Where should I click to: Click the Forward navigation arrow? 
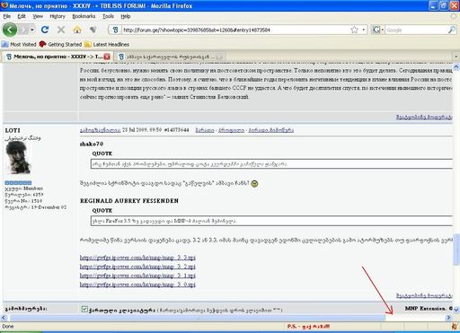tap(23, 30)
